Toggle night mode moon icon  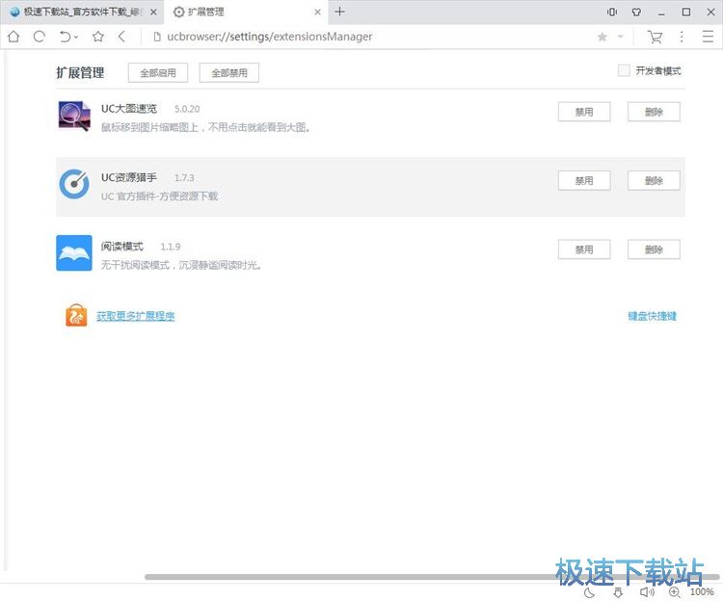589,592
